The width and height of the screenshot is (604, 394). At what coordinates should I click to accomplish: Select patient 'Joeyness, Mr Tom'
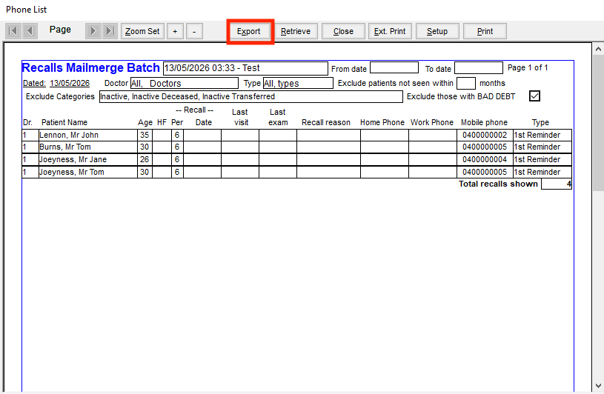coord(72,172)
